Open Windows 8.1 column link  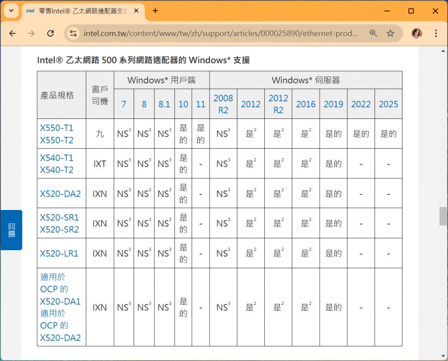pos(164,104)
